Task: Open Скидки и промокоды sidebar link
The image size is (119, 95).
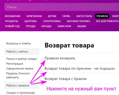Action: [x=21, y=93]
